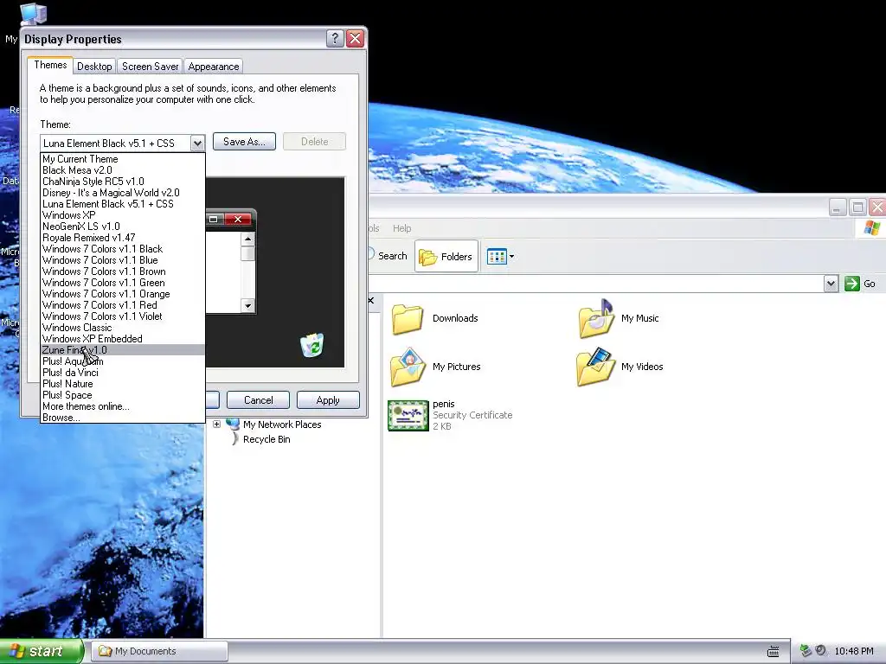Viewport: 886px width, 664px height.
Task: Choose Windows 7 Colors v1.1 Violet
Action: [123, 316]
